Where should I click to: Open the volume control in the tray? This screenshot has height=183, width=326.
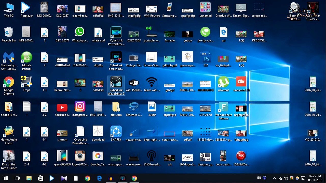[x=286, y=178]
